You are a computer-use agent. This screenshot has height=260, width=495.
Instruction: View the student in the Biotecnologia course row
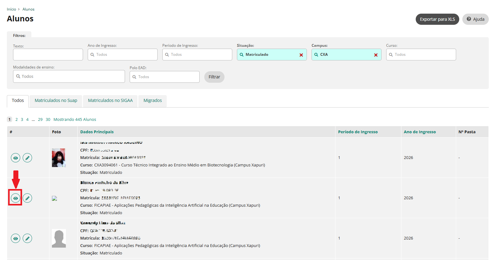pos(16,158)
